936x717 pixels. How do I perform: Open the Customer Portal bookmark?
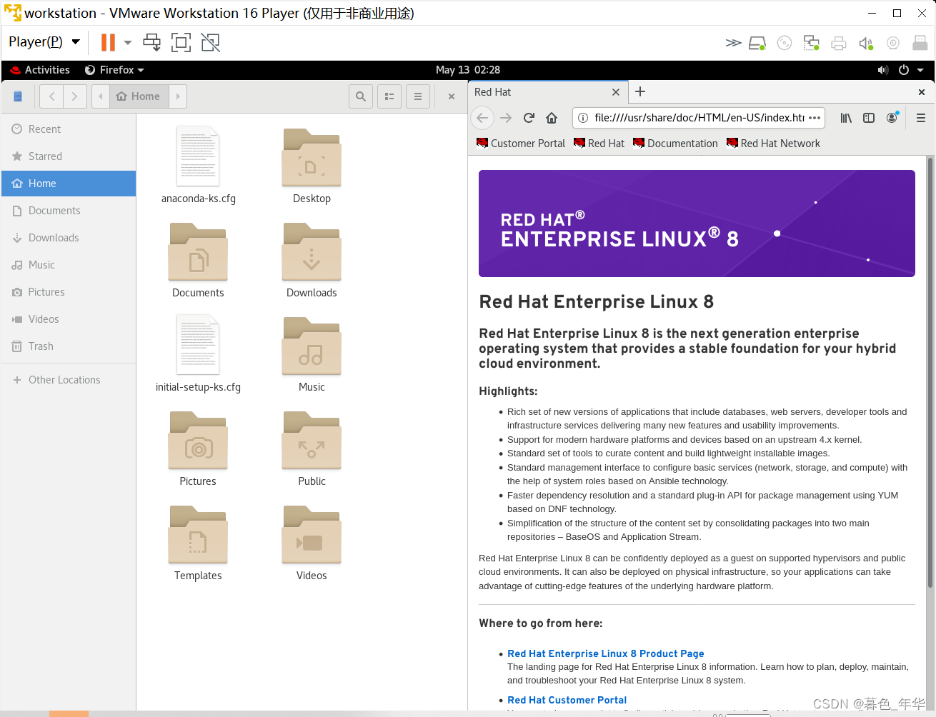pyautogui.click(x=521, y=144)
